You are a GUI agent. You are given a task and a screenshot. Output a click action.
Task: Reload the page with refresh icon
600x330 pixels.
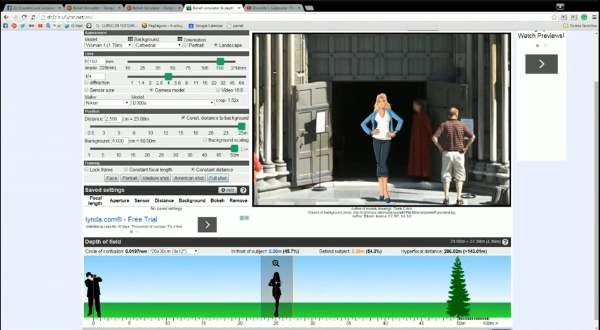pyautogui.click(x=24, y=18)
